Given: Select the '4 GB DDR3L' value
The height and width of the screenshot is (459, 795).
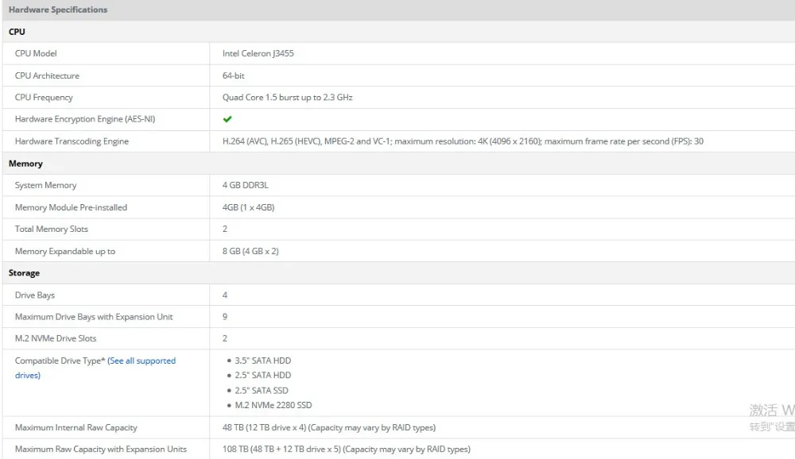Looking at the screenshot, I should 246,185.
